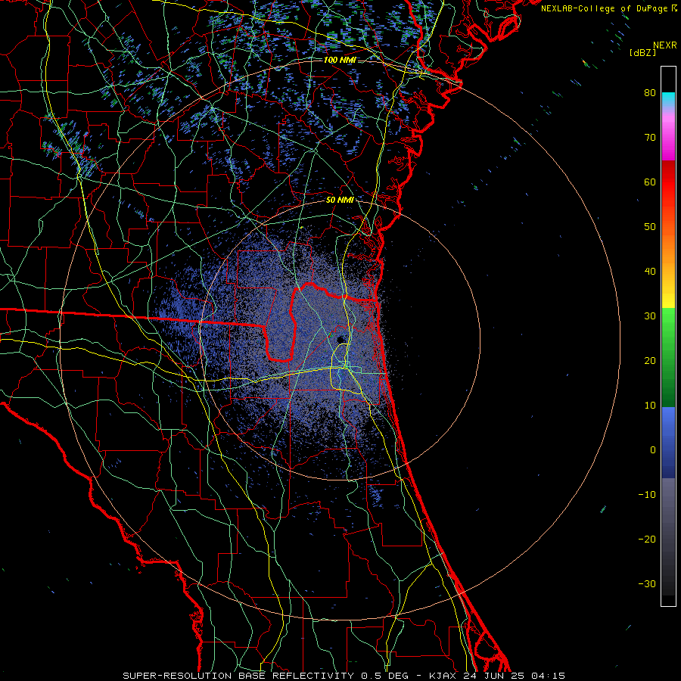Click the black radar site dot at center

tap(340, 340)
